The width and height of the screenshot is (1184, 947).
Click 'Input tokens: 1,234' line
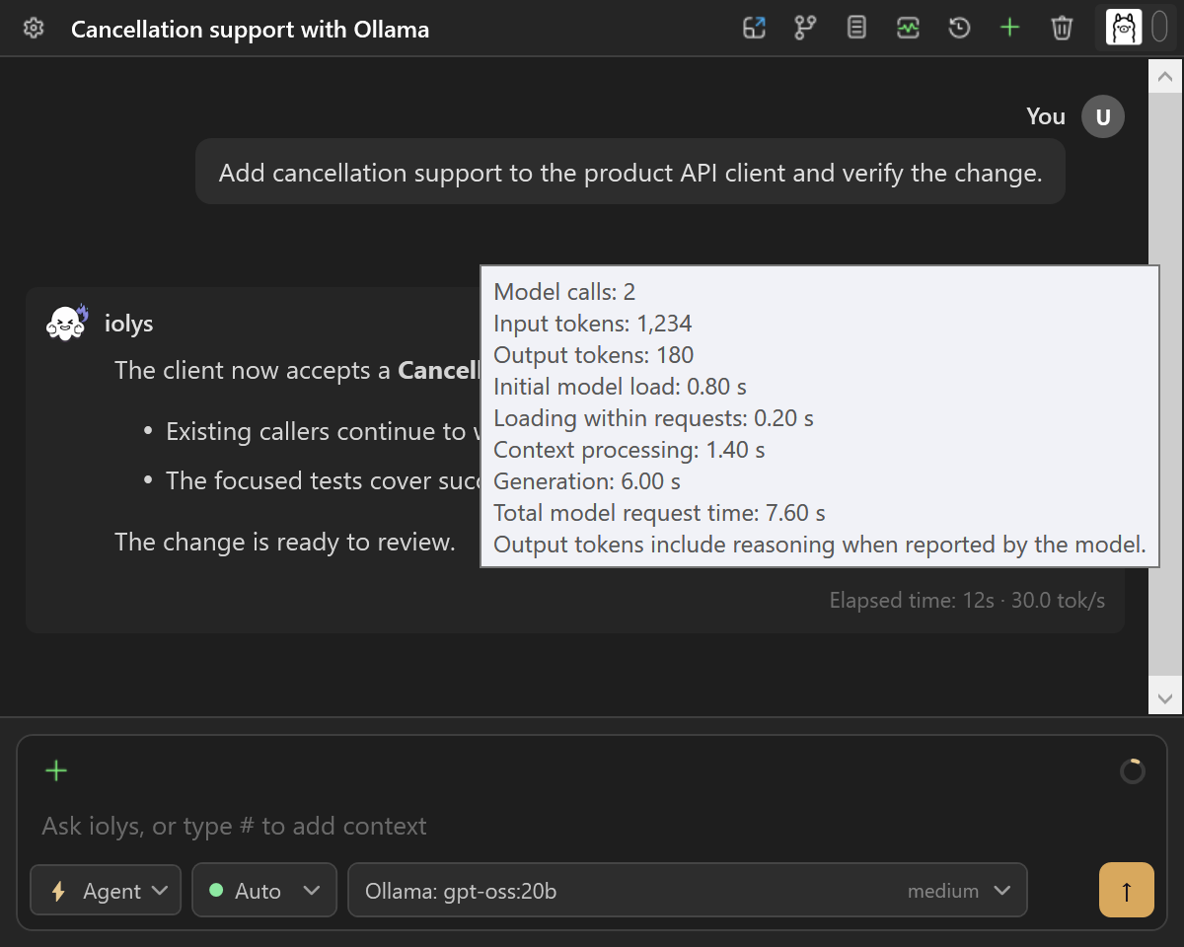[x=593, y=323]
